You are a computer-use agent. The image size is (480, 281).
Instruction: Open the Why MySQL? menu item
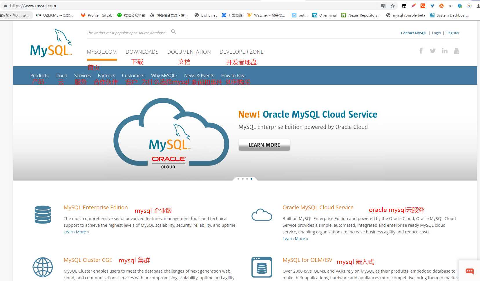pyautogui.click(x=164, y=75)
